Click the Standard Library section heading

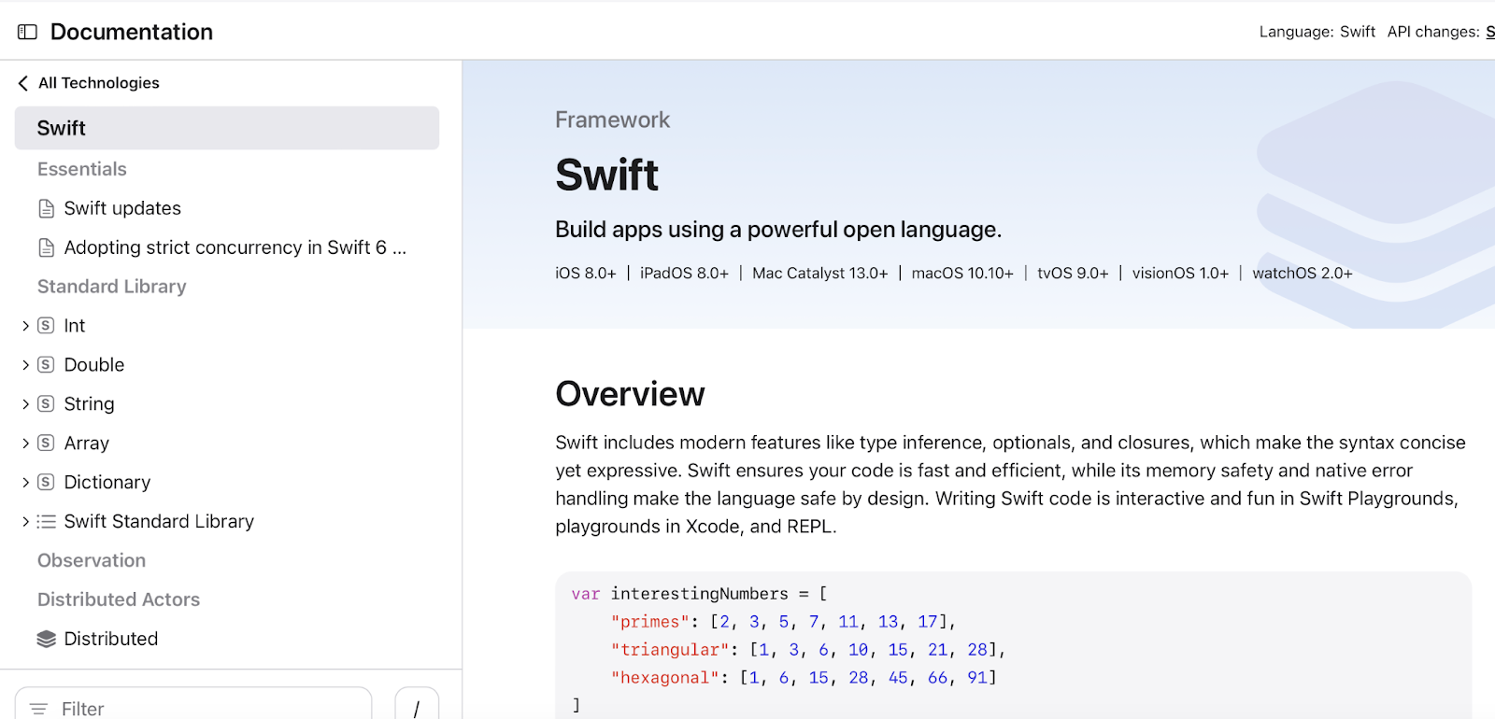pos(112,287)
